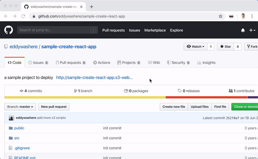Click the purple segment of the language bar
This screenshot has width=258, height=159.
[x=253, y=97]
